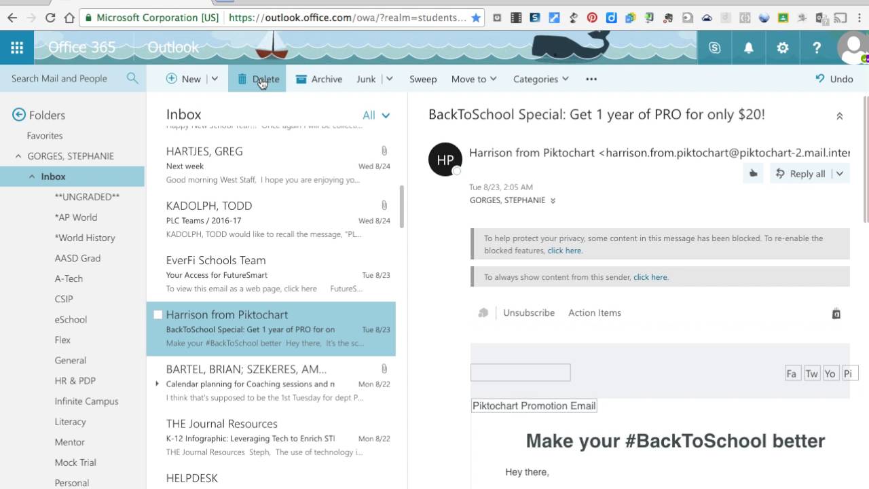Bookmark this page with the star

pyautogui.click(x=476, y=18)
